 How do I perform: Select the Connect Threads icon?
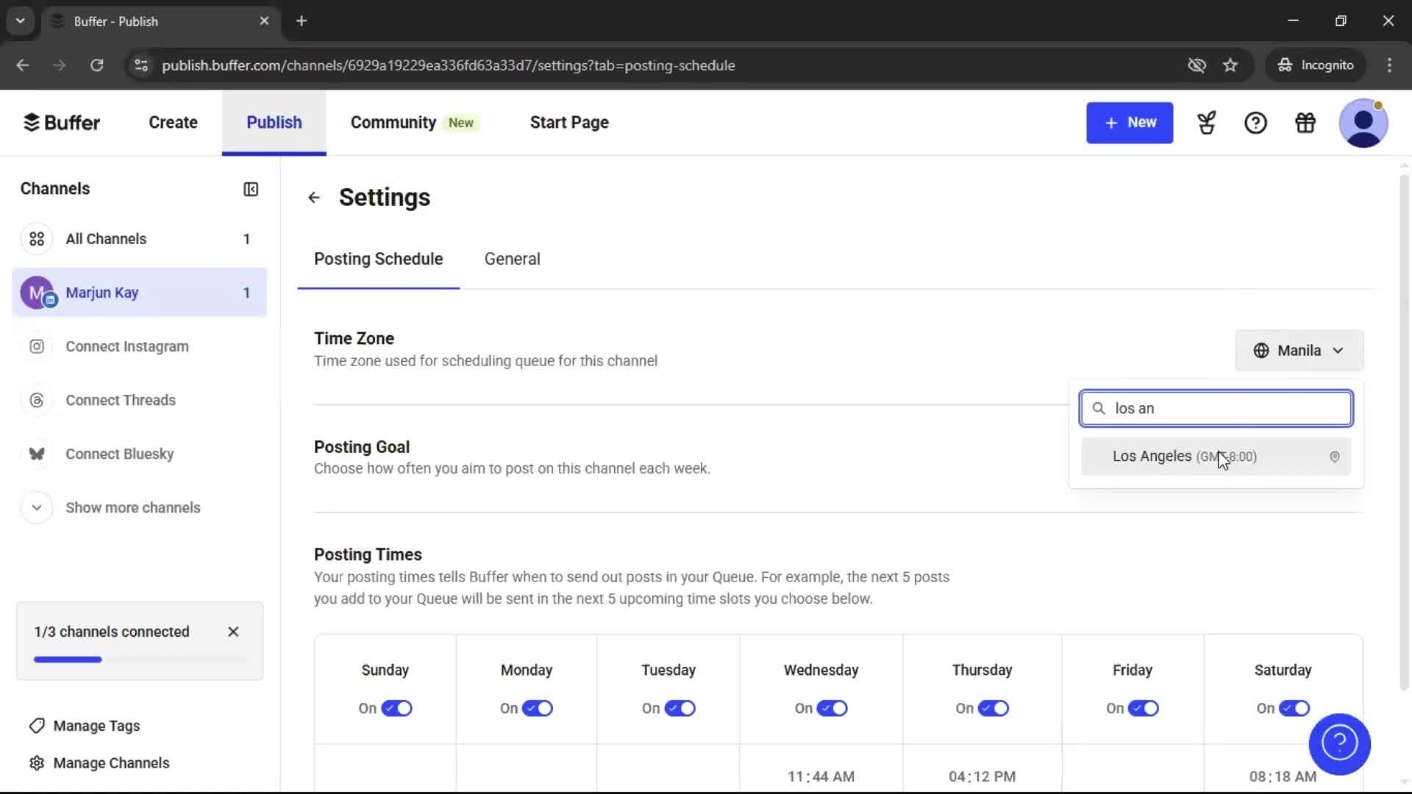click(37, 400)
